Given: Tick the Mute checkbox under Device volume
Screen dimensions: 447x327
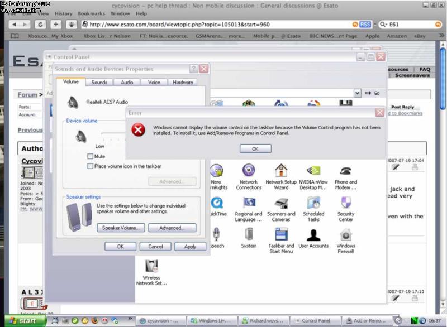Looking at the screenshot, I should tap(91, 156).
